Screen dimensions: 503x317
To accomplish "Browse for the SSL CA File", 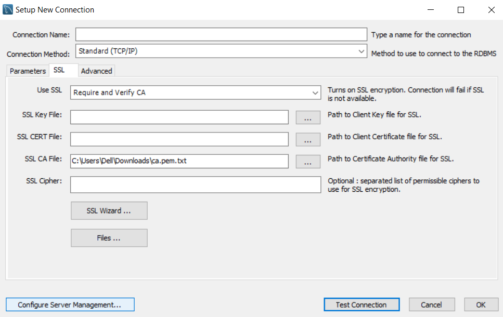I will (308, 161).
